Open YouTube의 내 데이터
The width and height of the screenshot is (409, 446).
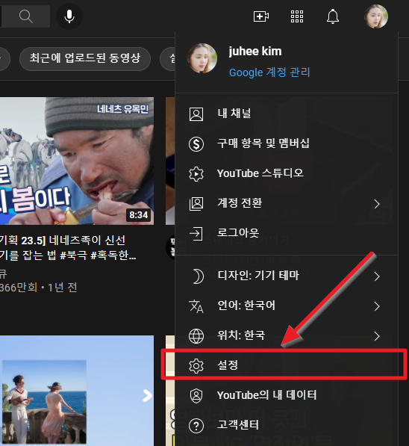[x=287, y=396]
